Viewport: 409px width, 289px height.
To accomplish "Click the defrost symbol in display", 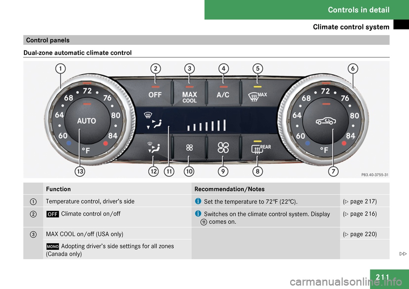I will click(x=148, y=114).
